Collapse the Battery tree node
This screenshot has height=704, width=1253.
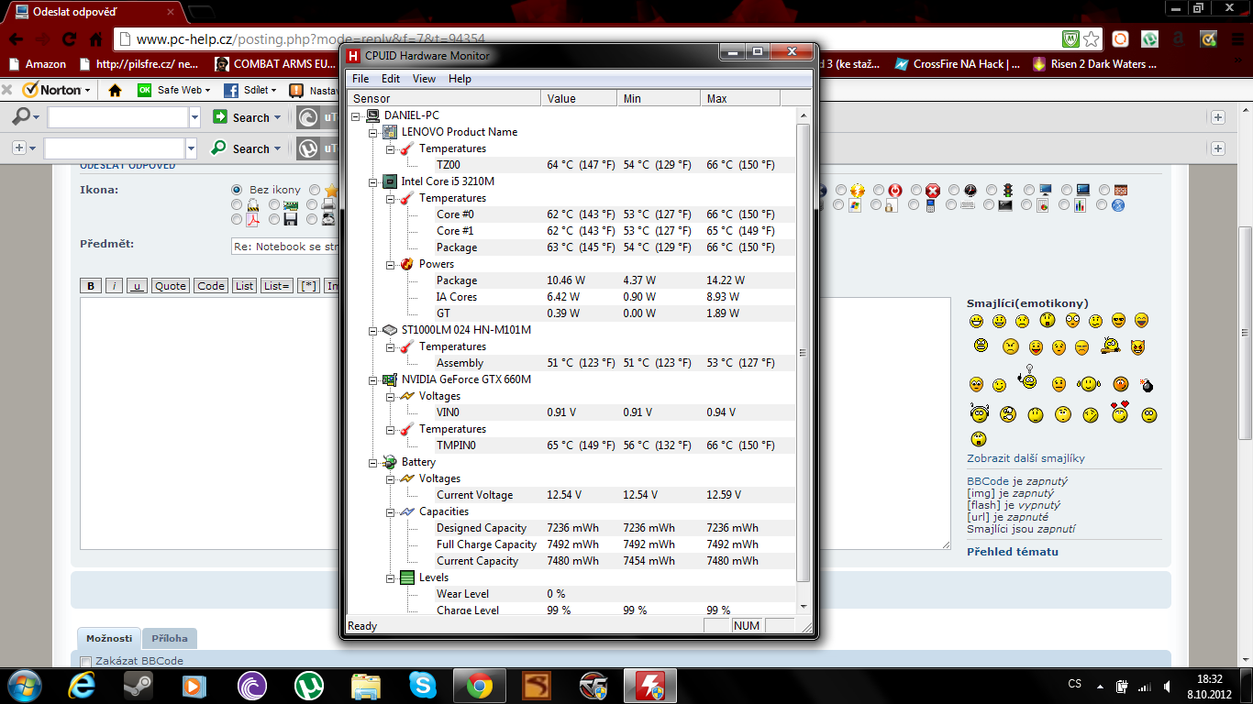(374, 462)
